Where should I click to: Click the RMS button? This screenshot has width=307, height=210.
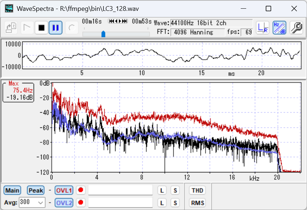tap(197, 203)
